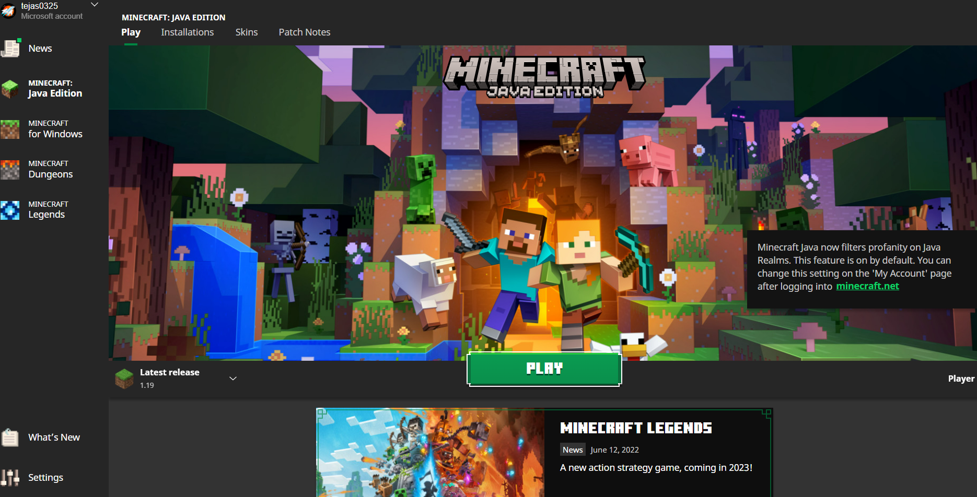Click the tejas0325 account avatar icon
This screenshot has height=497, width=977.
(8, 10)
